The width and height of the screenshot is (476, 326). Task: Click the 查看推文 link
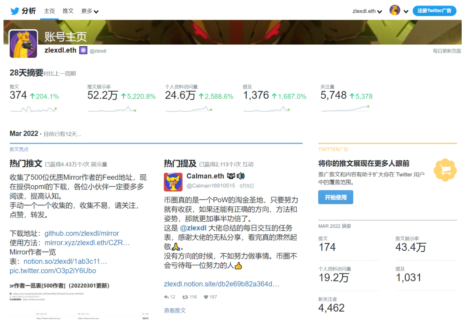pyautogui.click(x=175, y=311)
